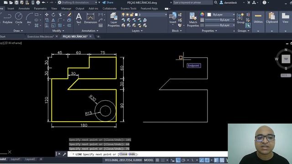Screen dimensions: 292x164
Task: Open the Parametric ribbon tab
Action: coord(41,9)
